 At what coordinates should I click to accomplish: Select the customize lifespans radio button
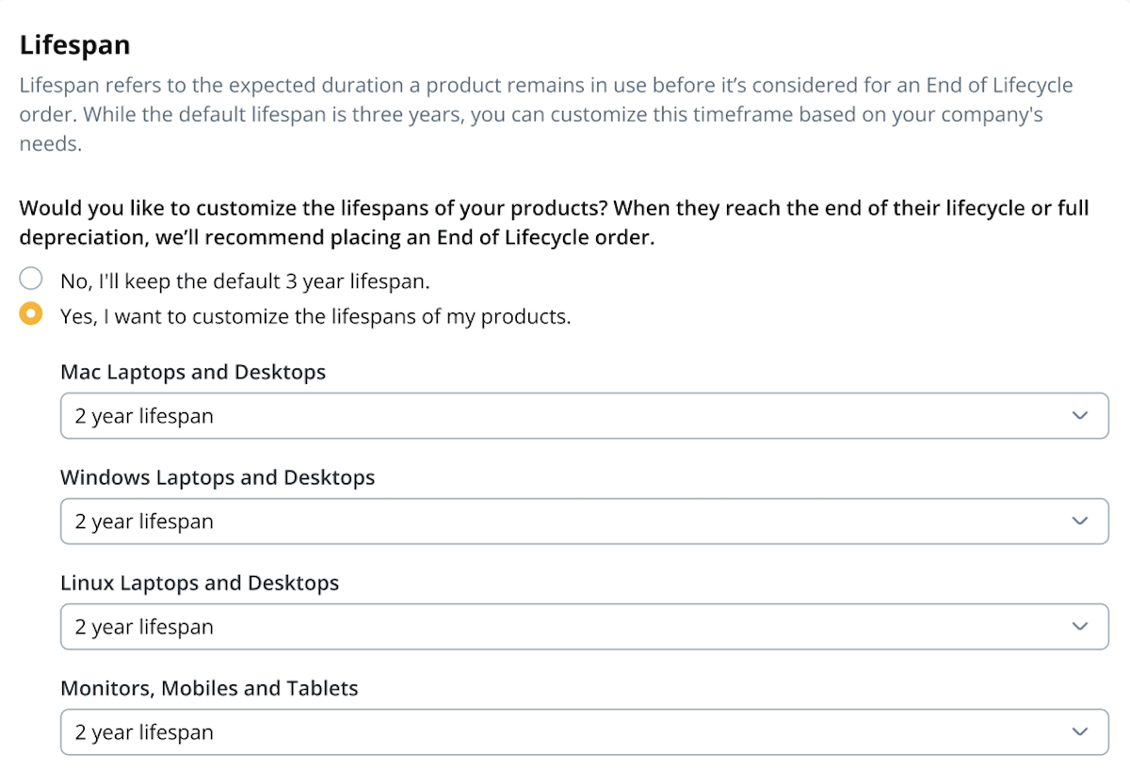click(31, 313)
